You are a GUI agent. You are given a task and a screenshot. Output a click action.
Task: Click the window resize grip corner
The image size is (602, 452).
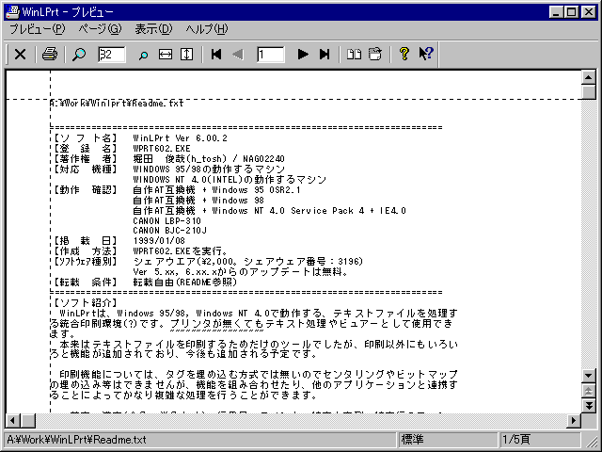click(x=592, y=441)
